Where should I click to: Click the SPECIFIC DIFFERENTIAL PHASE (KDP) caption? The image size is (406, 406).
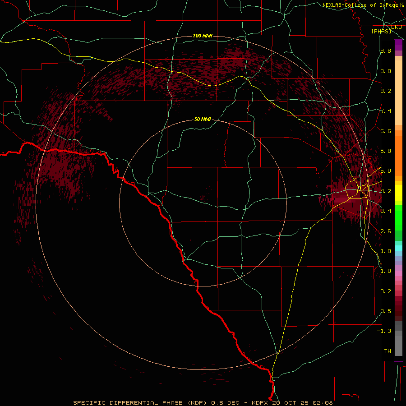[140, 403]
